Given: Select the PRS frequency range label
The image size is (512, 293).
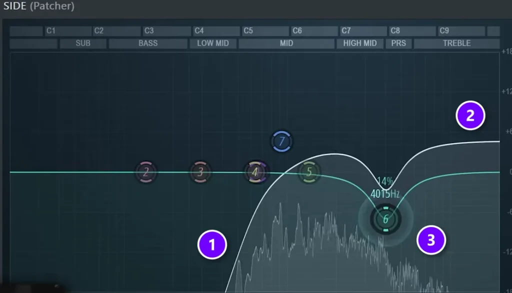Looking at the screenshot, I should [398, 43].
